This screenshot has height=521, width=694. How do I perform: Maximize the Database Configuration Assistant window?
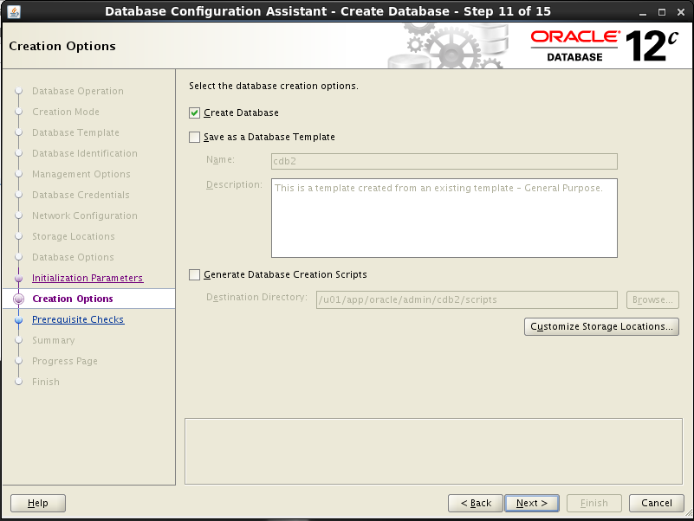[x=662, y=12]
